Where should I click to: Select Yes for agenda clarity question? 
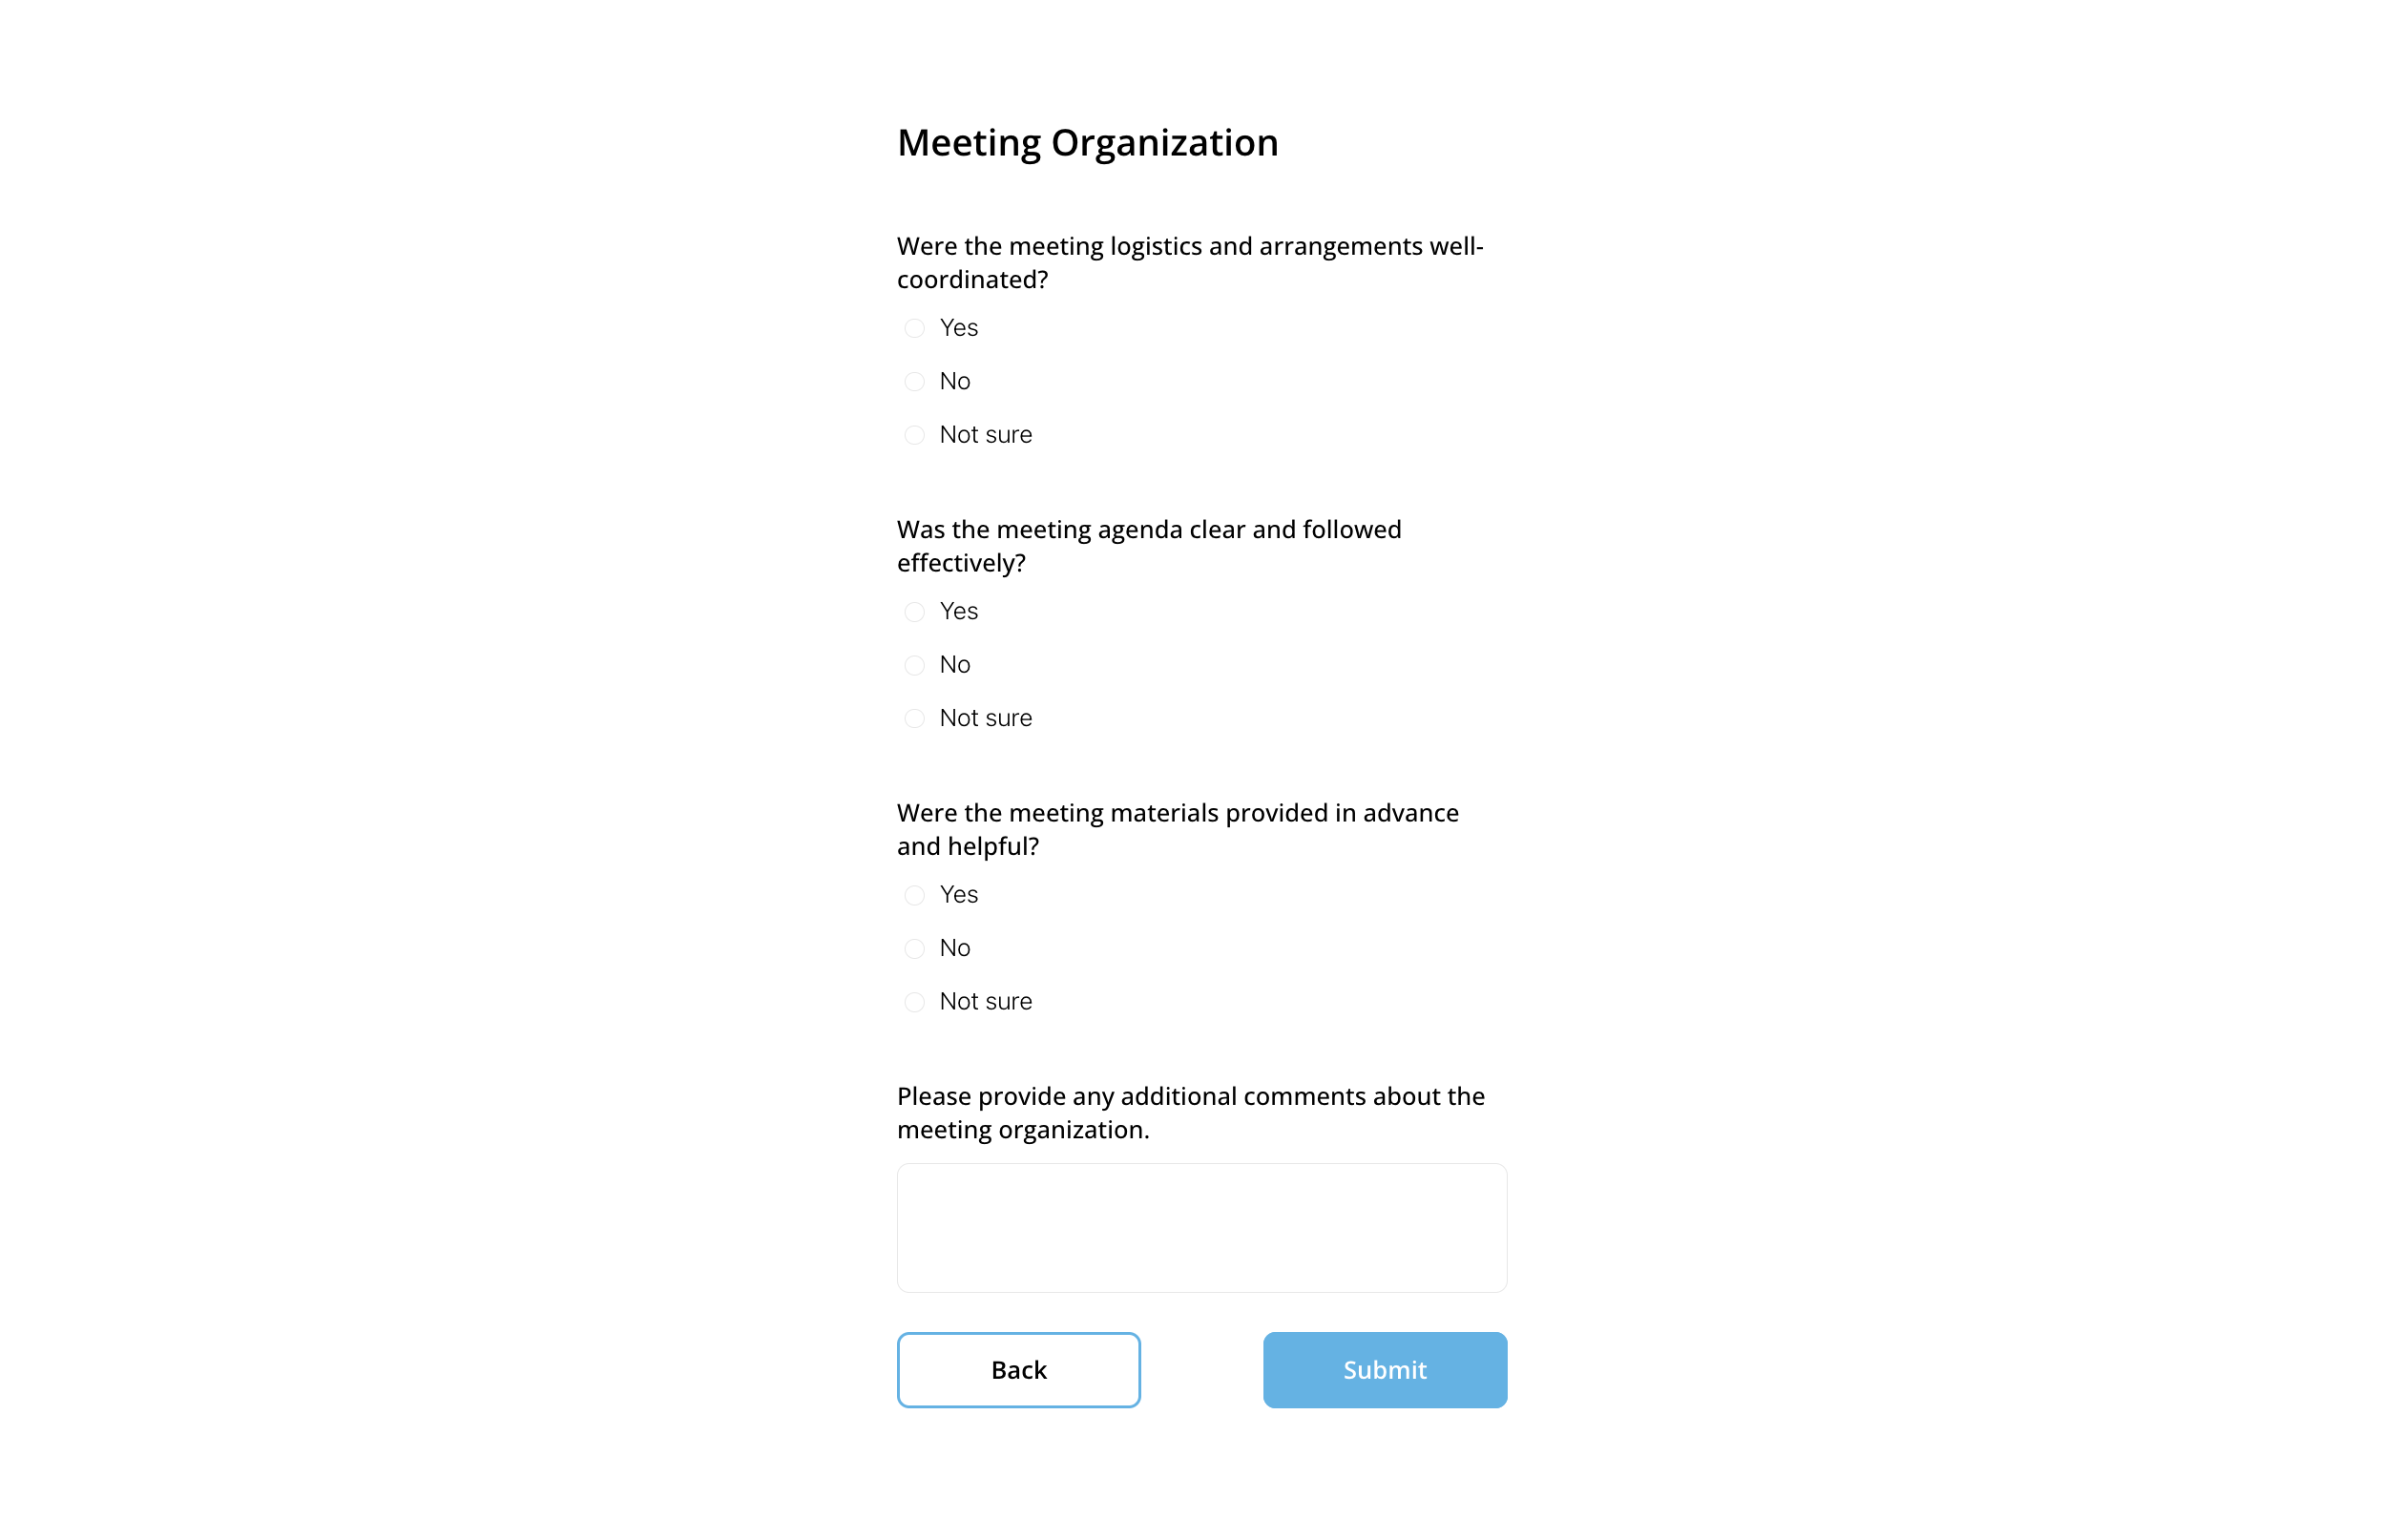point(914,611)
